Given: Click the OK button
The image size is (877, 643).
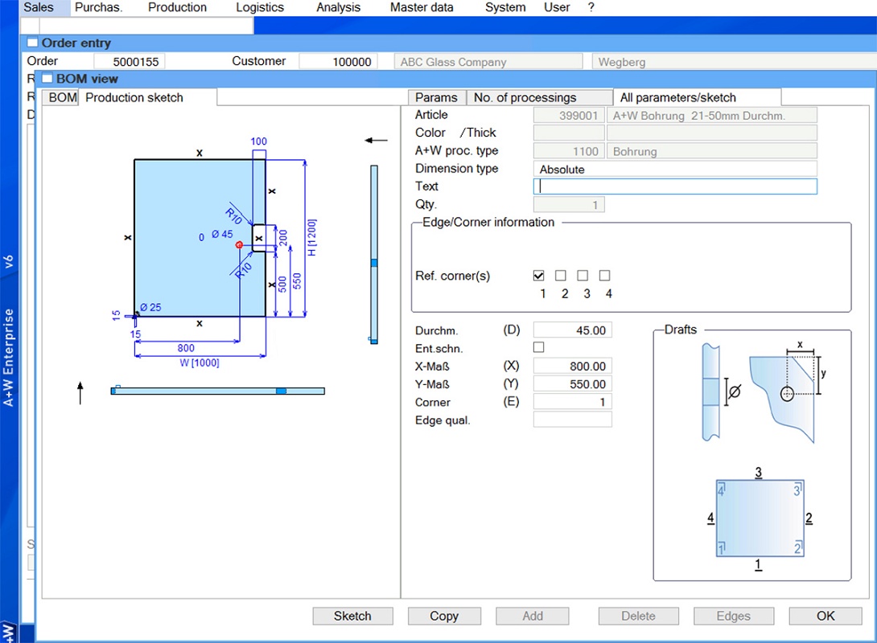Looking at the screenshot, I should pyautogui.click(x=826, y=616).
